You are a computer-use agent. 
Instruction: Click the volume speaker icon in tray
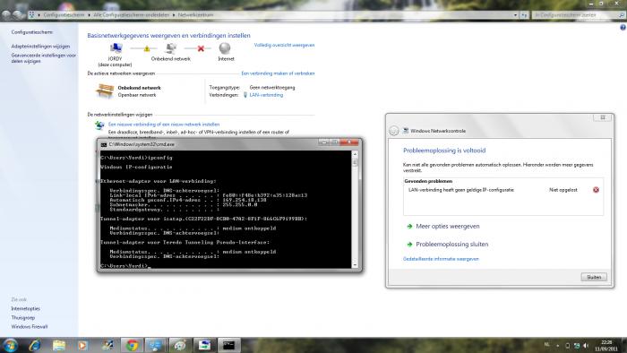586,346
